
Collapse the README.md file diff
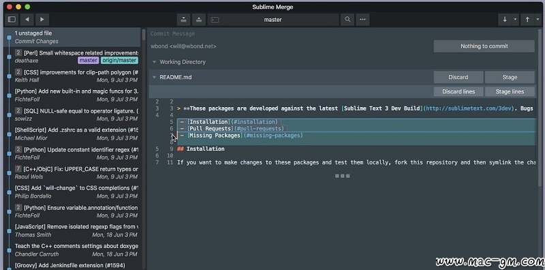click(x=155, y=77)
